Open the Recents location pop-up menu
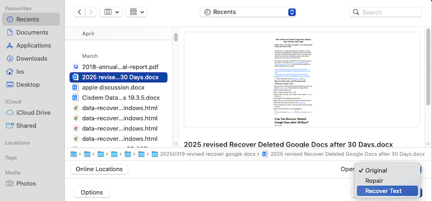The height and width of the screenshot is (201, 432). (x=248, y=12)
